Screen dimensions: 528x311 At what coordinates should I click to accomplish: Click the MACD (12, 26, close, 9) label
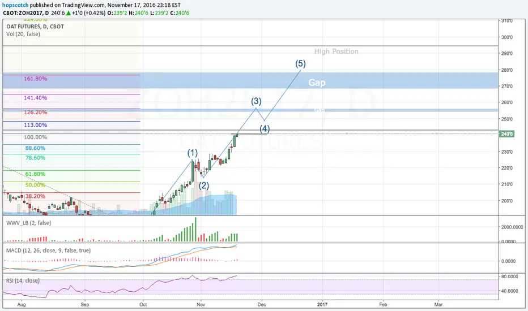point(49,250)
